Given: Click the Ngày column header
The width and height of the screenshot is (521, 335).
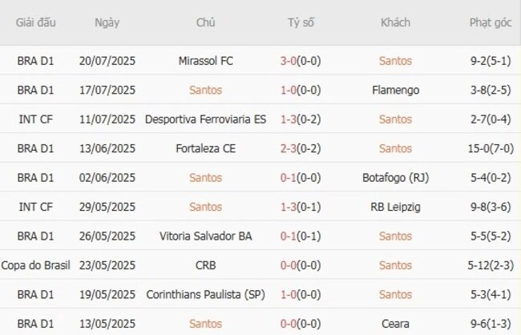Looking at the screenshot, I should click(107, 22).
